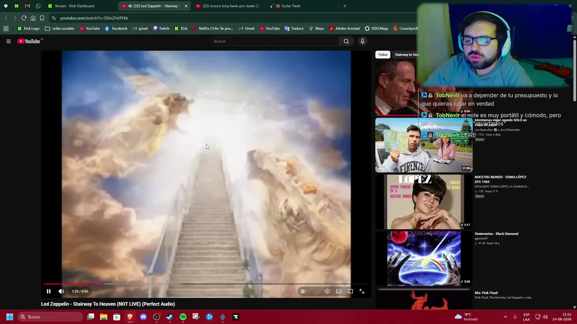This screenshot has height=324, width=577.
Task: Open a new browser tab
Action: click(345, 6)
